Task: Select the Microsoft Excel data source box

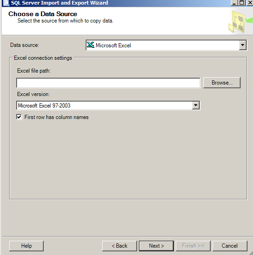Action: [x=166, y=45]
